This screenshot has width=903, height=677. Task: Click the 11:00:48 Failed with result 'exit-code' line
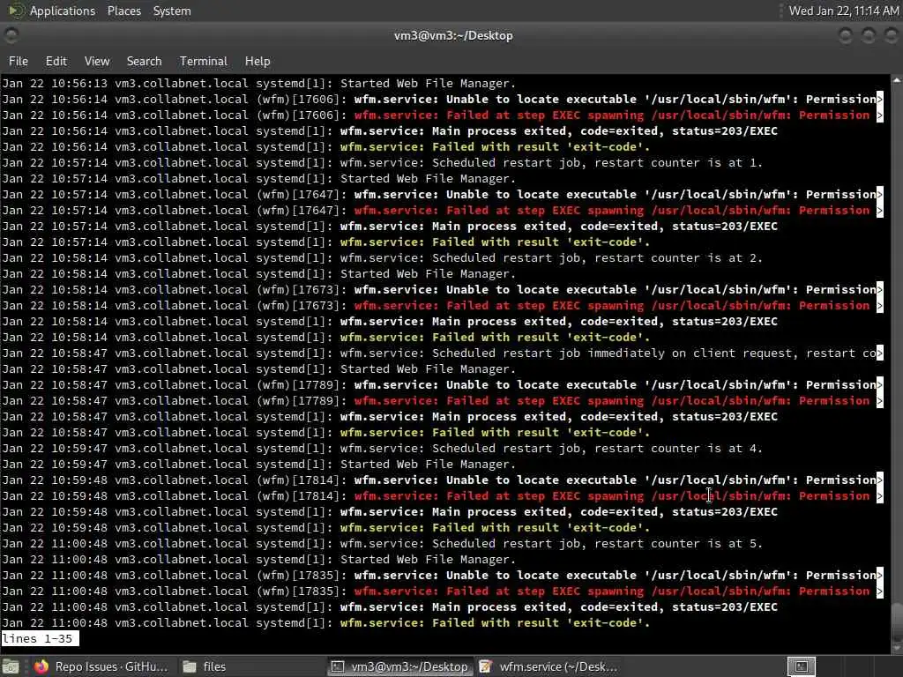pos(325,623)
